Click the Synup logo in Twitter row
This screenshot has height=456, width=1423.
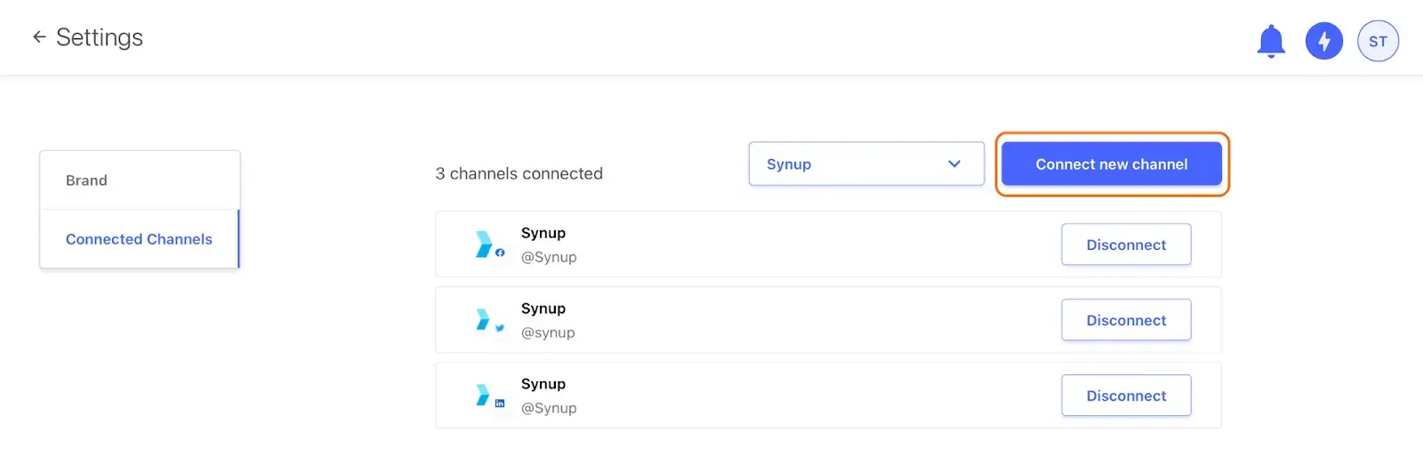tap(483, 319)
